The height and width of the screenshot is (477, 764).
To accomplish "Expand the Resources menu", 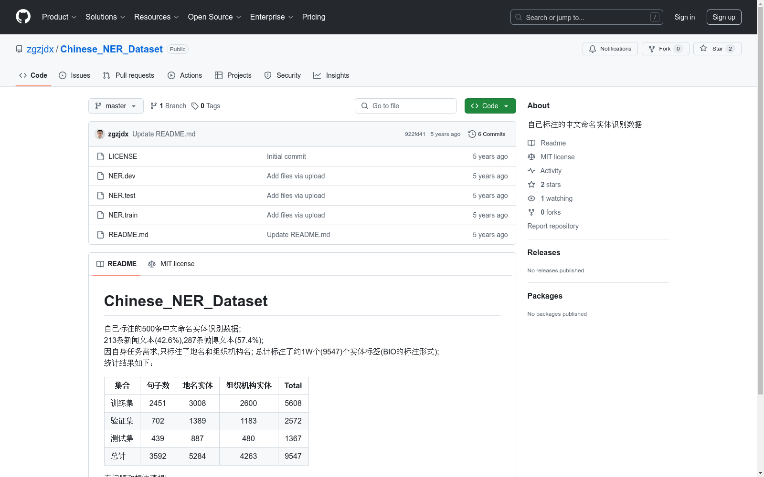I will 157,17.
